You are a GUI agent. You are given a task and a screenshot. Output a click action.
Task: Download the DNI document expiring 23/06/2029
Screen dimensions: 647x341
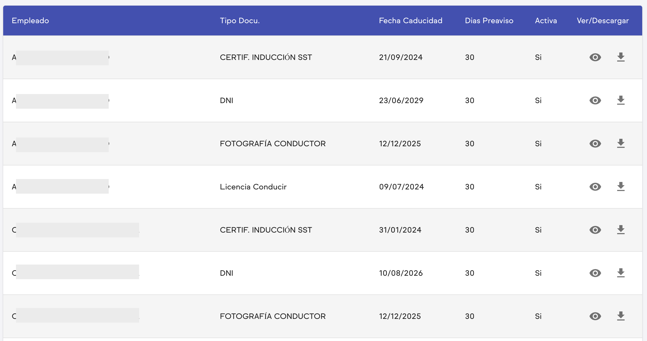[621, 100]
